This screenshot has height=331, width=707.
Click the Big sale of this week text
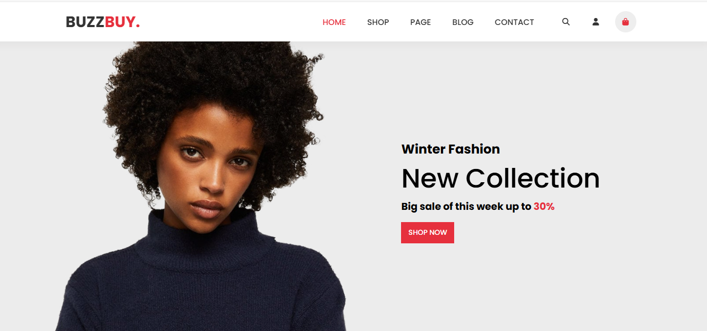point(466,207)
